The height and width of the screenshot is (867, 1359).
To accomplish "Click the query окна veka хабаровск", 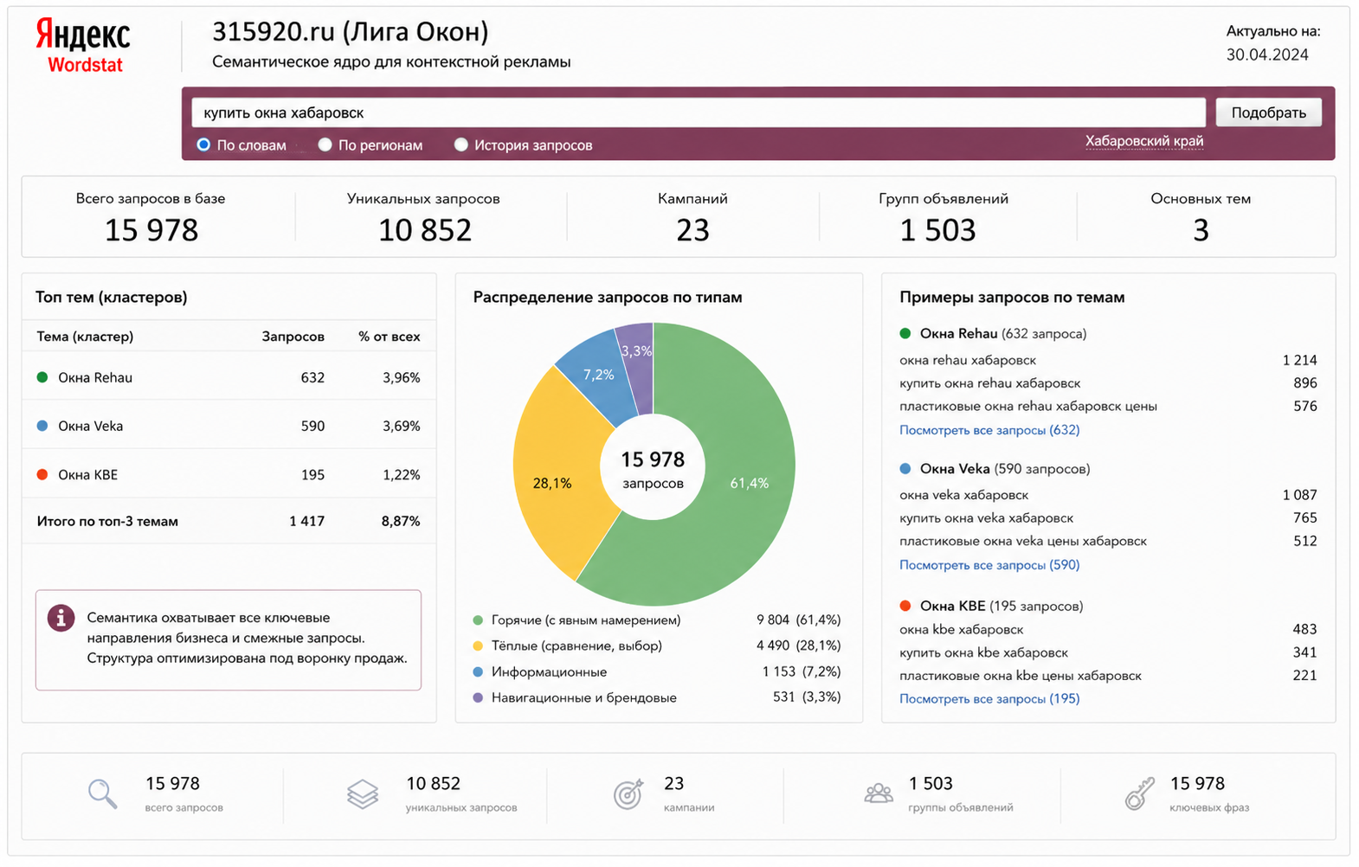I will tap(964, 495).
